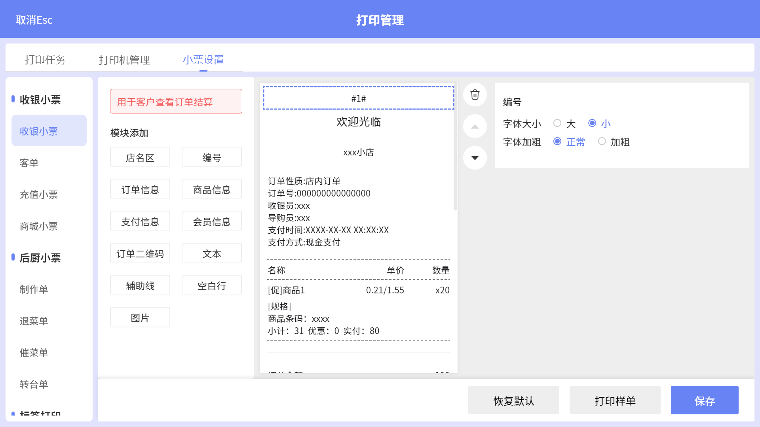The image size is (760, 427).
Task: Open the 小票设置 tab
Action: 203,60
